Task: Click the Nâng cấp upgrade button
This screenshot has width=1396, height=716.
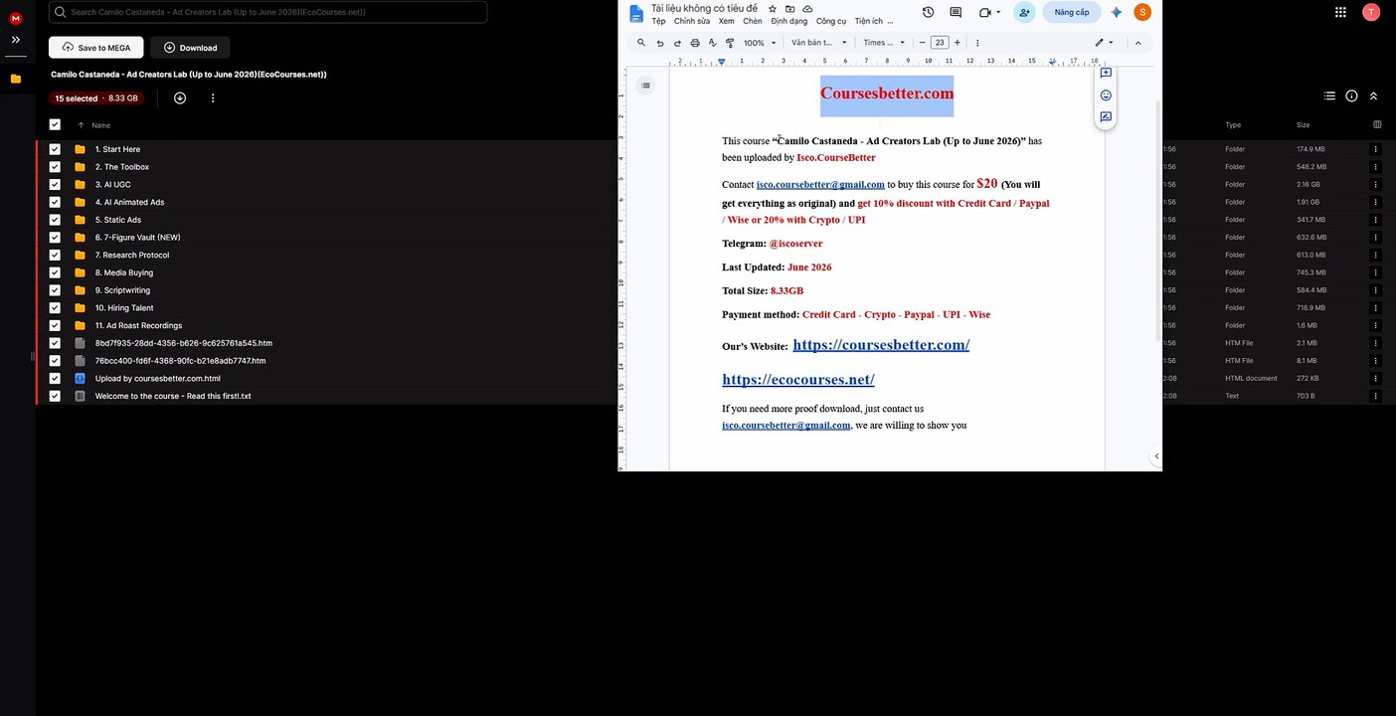Action: coord(1072,12)
